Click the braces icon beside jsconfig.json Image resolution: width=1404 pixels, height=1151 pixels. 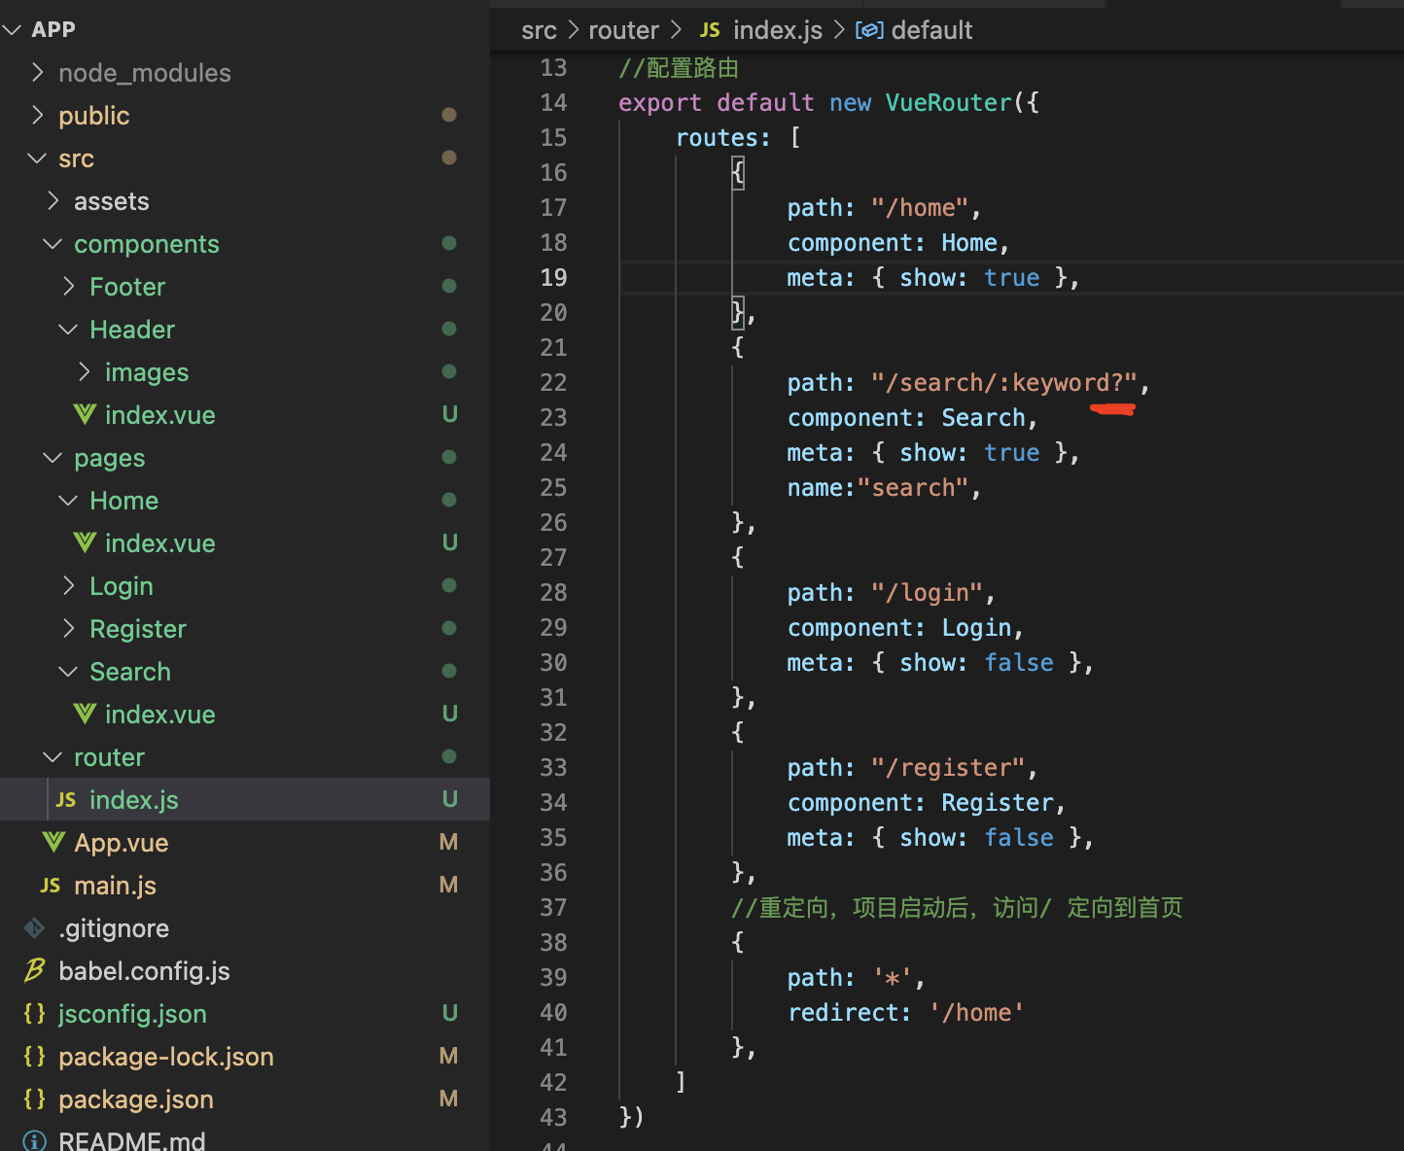pos(35,1013)
